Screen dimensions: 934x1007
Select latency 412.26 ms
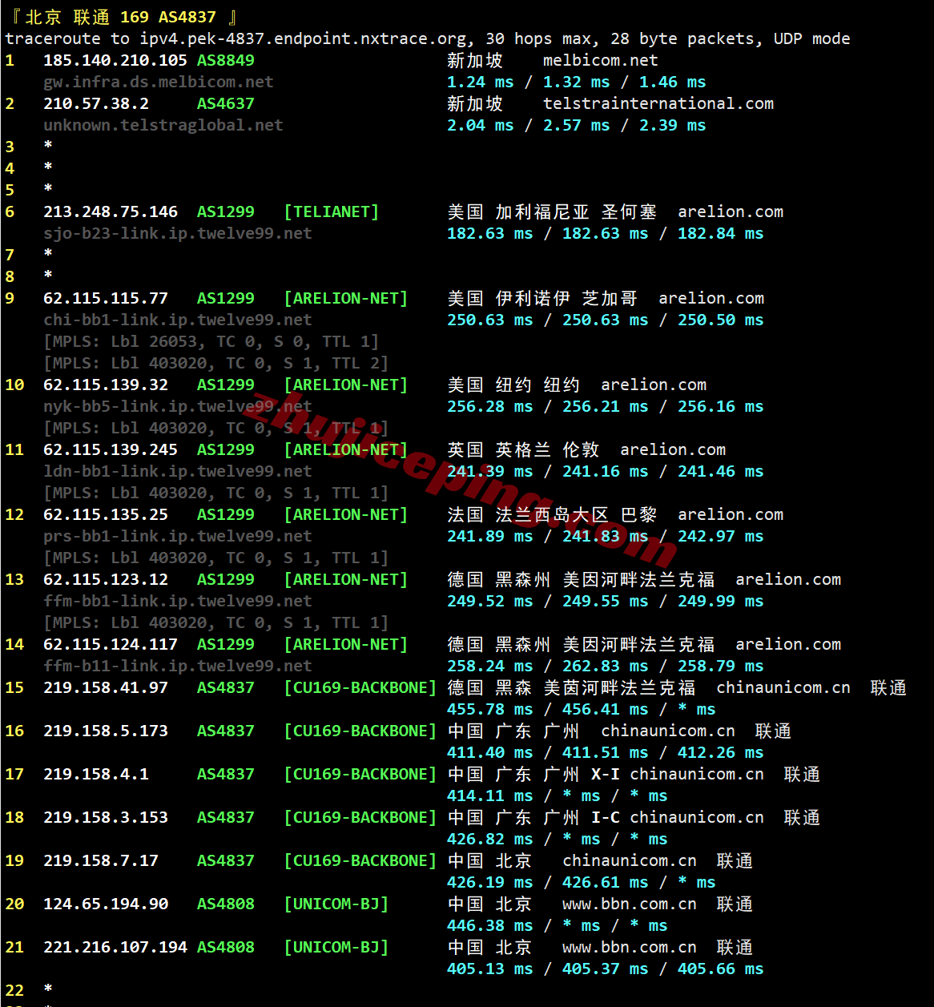[721, 752]
